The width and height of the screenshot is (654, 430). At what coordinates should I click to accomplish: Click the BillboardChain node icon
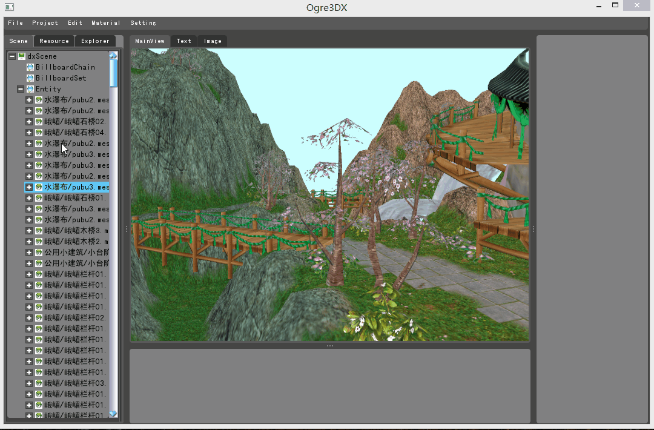coord(30,67)
